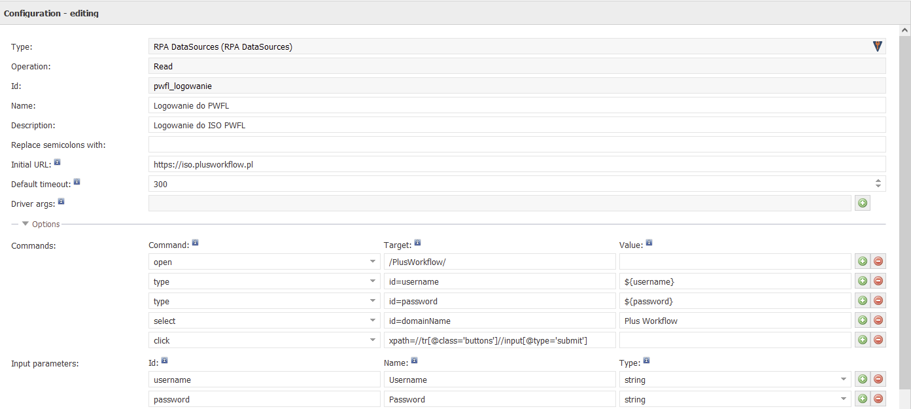Screen dimensions: 911x409
Task: Click the info icon next to Default timeout
Action: coord(77,182)
